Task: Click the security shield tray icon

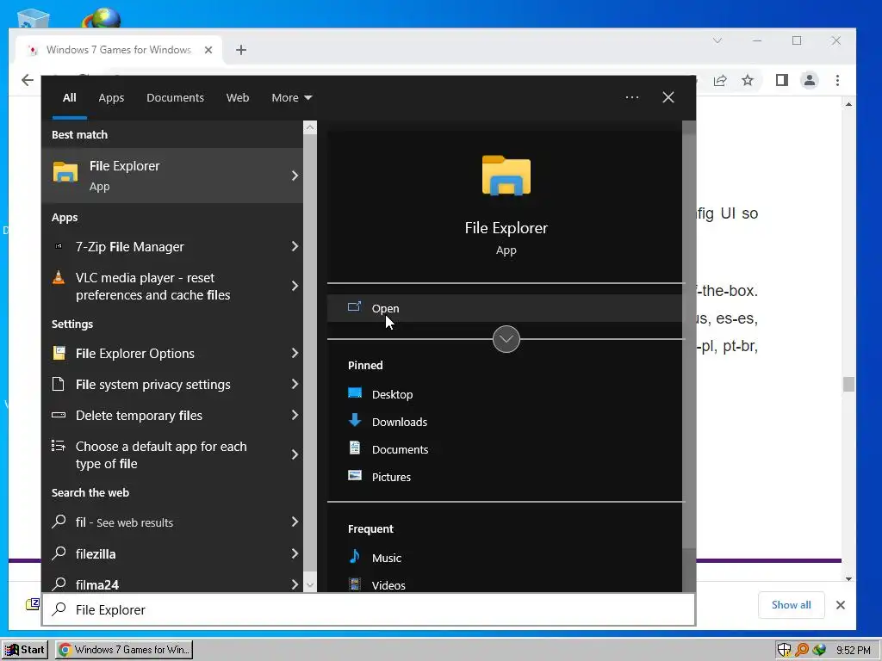Action: [x=784, y=650]
